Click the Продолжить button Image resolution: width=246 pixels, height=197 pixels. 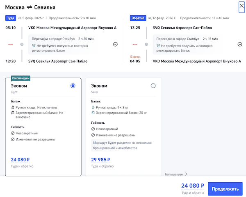tap(225, 189)
